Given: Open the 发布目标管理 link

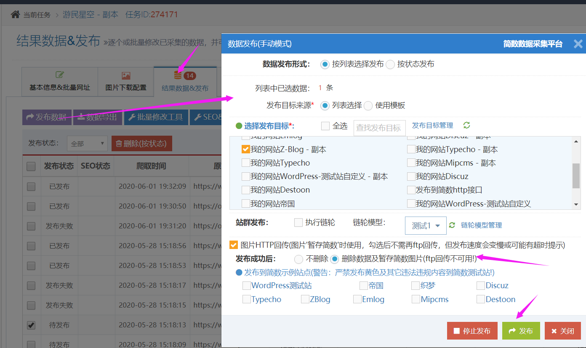Looking at the screenshot, I should [432, 125].
